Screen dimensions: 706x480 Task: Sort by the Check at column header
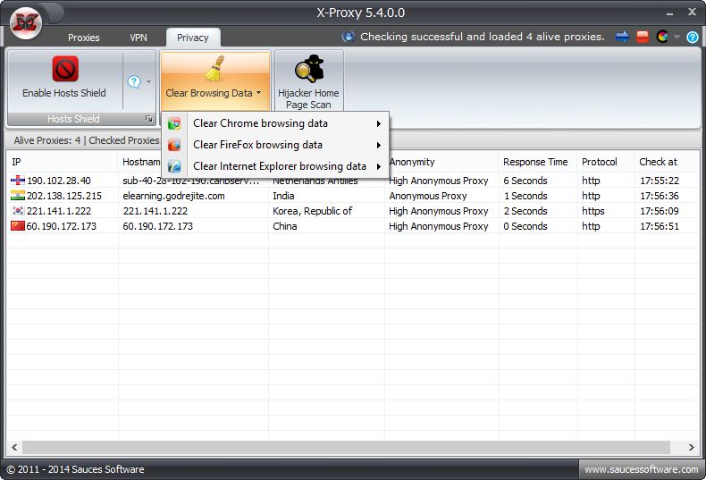pos(667,162)
